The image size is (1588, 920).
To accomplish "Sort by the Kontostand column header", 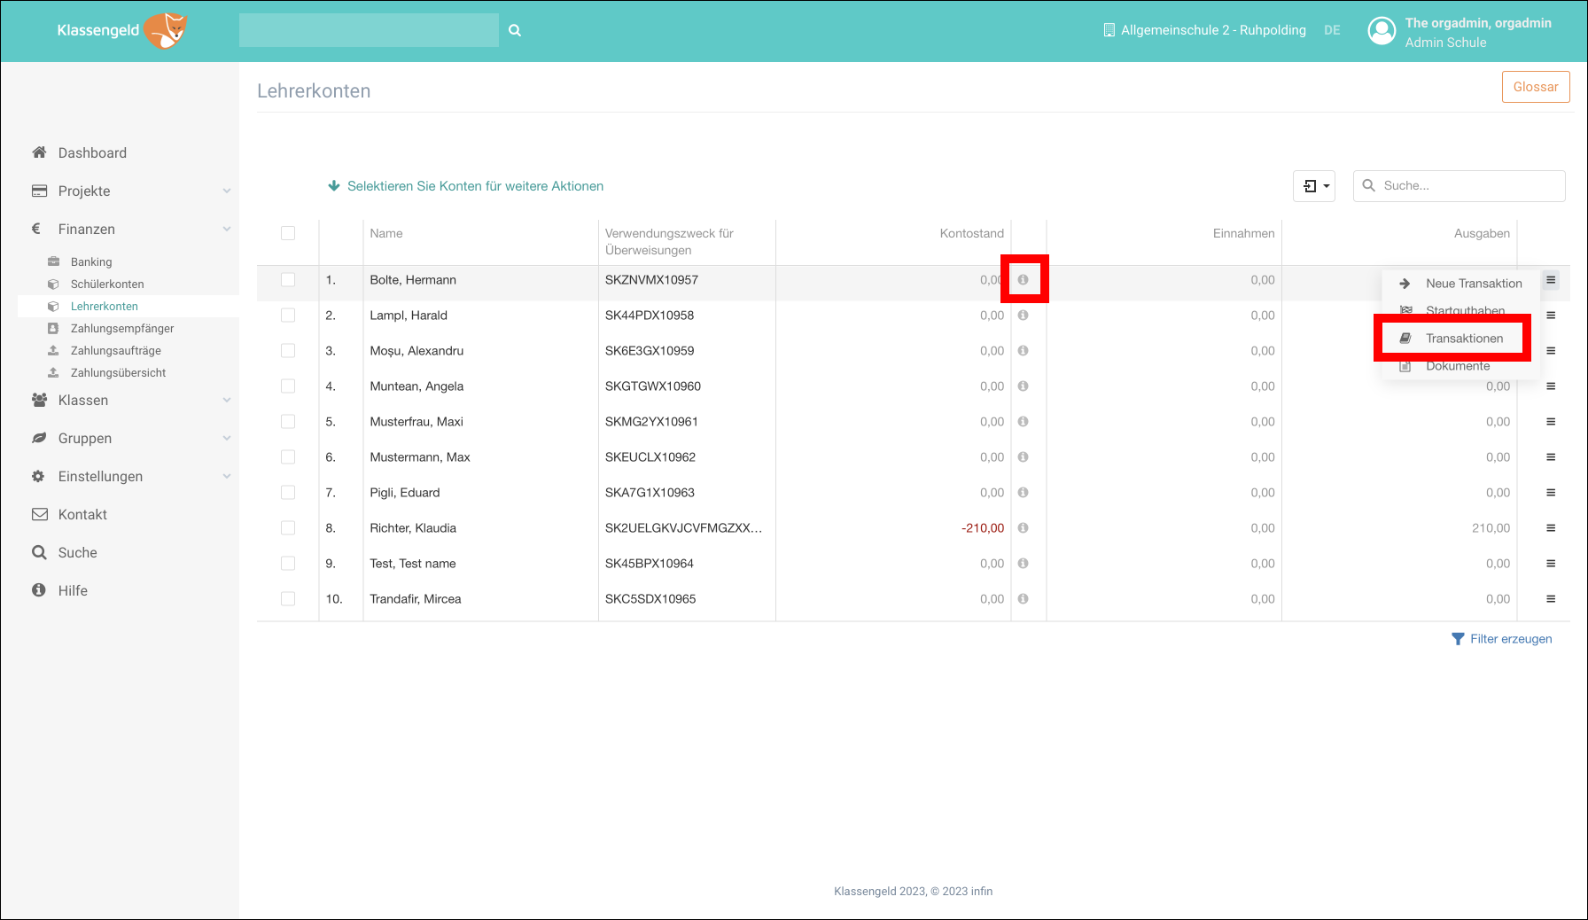I will tap(972, 233).
